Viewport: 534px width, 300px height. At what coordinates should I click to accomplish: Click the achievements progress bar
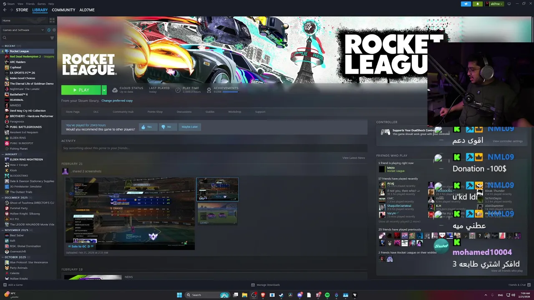tap(231, 92)
